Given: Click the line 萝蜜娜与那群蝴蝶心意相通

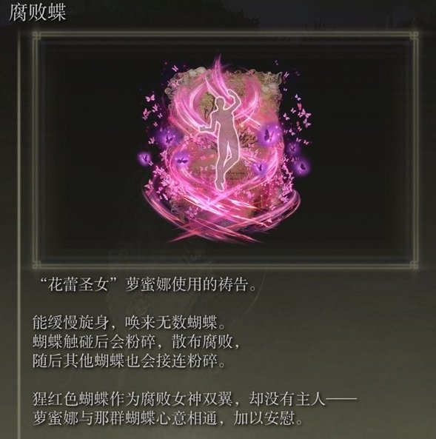Looking at the screenshot, I should click(168, 418).
